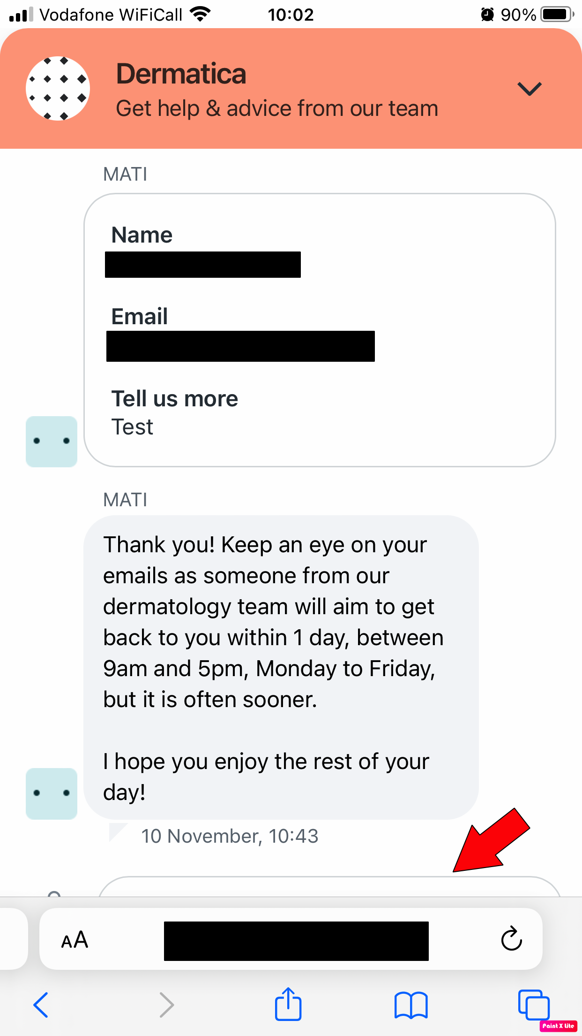
Task: Open Safari bookmarks book icon
Action: click(410, 1005)
